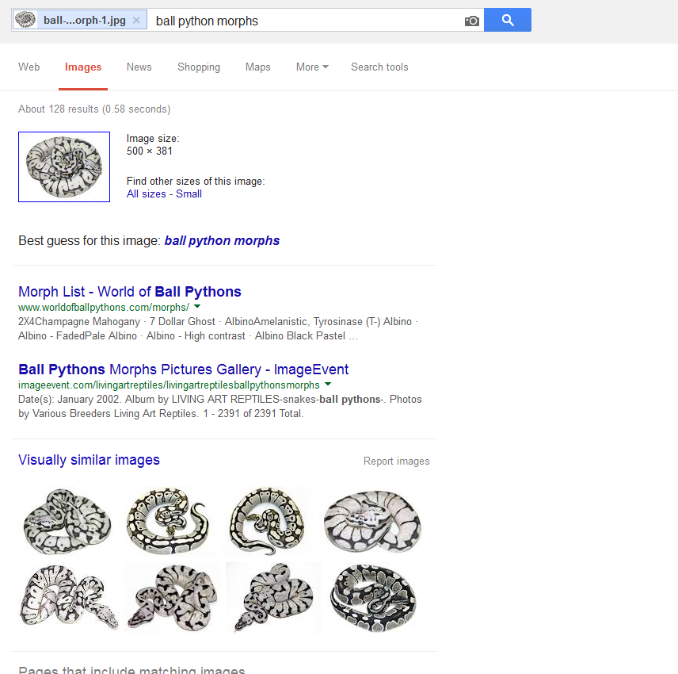
Task: Click the camera search-by-image icon
Action: pos(472,21)
